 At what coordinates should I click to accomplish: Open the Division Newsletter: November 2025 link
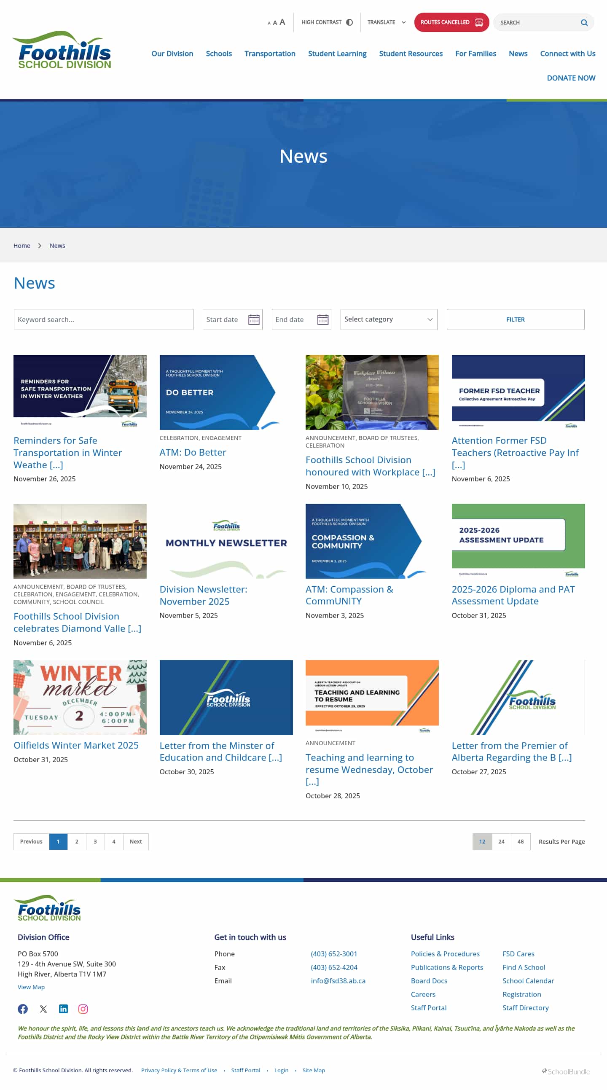point(203,595)
